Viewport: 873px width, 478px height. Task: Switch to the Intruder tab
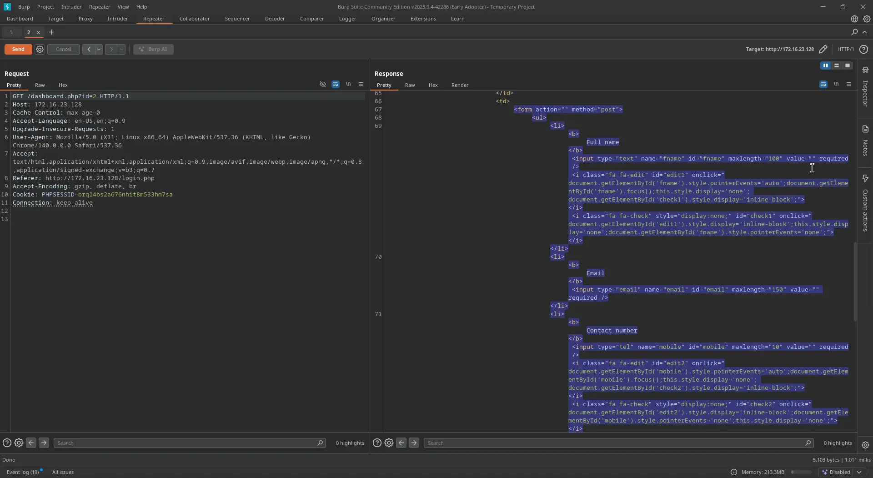117,19
